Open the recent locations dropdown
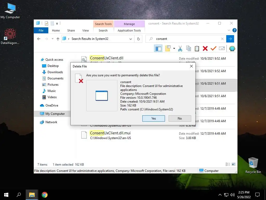 point(52,39)
